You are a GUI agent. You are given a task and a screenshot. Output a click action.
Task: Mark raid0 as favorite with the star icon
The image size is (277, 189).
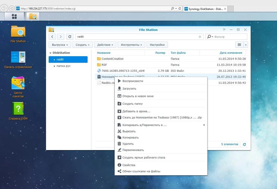pos(200,37)
